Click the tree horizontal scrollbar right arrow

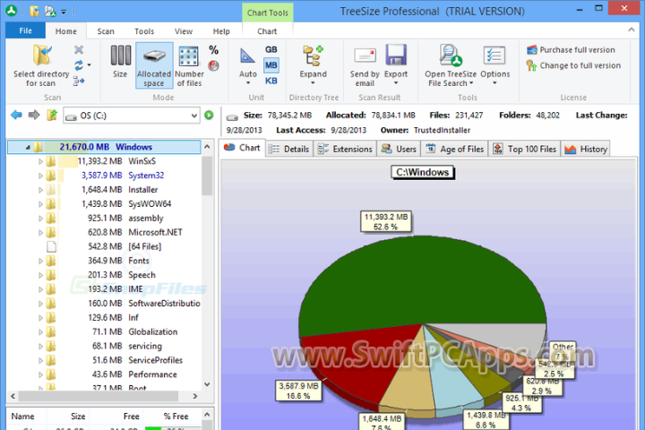point(195,396)
